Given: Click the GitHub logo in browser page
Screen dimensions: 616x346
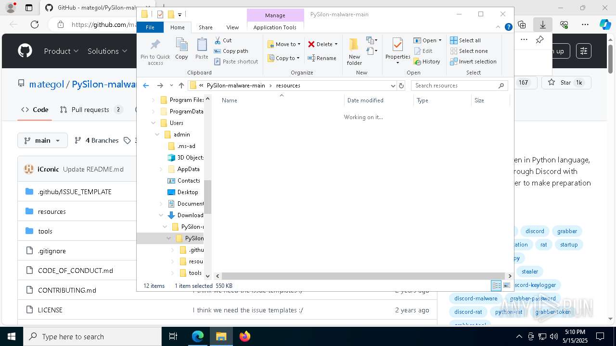Looking at the screenshot, I should tap(25, 51).
